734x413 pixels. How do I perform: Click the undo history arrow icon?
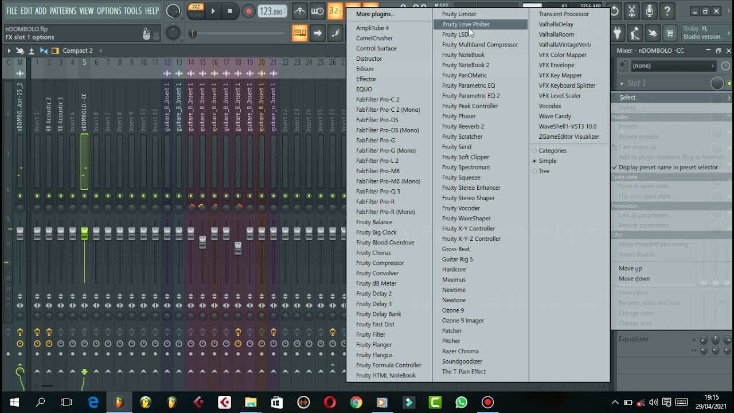tap(614, 11)
